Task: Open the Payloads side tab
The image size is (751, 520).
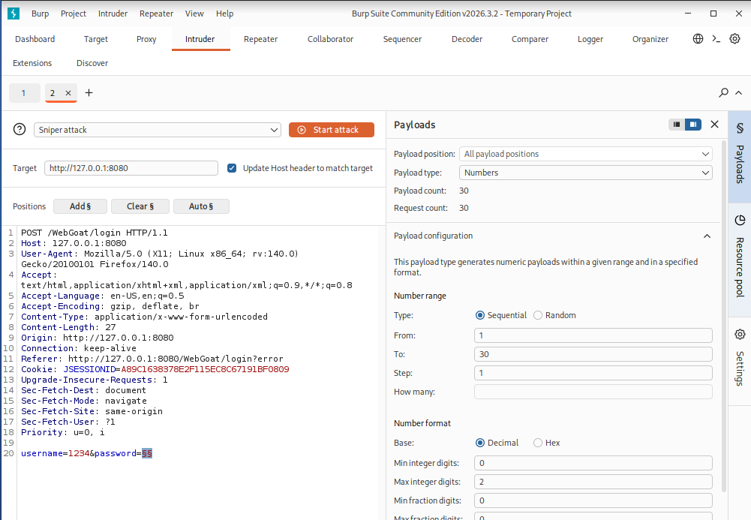Action: pos(740,155)
